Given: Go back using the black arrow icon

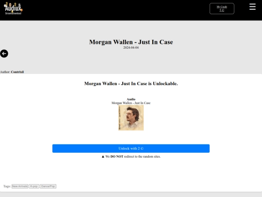Looking at the screenshot, I should 4,54.
